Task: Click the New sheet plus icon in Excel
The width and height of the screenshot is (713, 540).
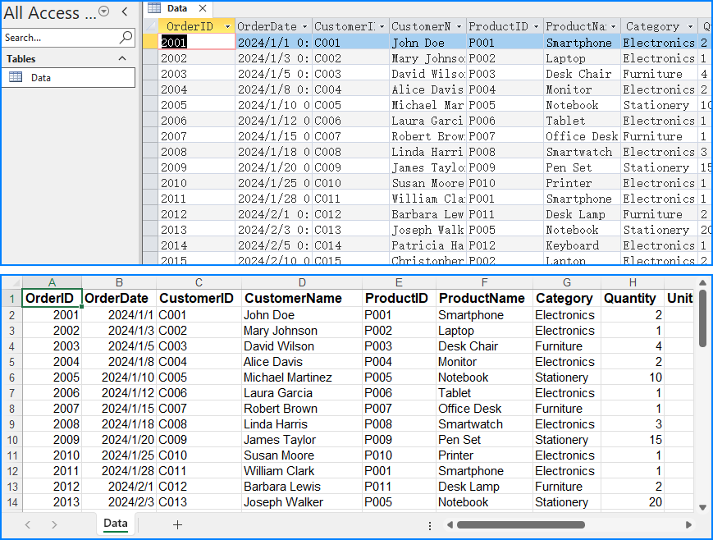Action: pos(177,524)
